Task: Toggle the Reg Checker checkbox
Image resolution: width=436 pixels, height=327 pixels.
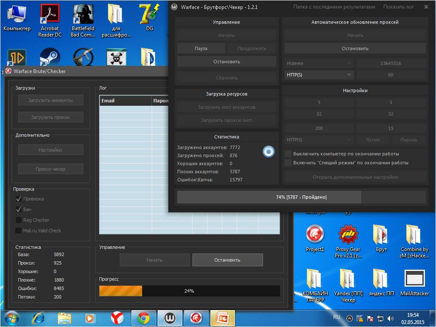Action: coord(18,220)
